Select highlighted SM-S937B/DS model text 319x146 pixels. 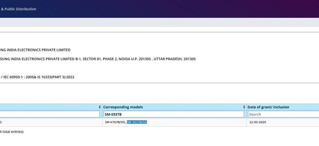137,122
